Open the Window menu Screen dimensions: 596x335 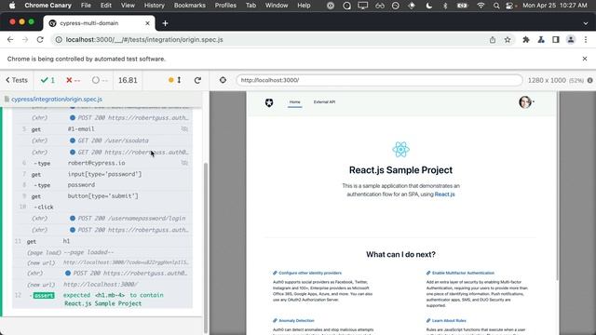277,6
